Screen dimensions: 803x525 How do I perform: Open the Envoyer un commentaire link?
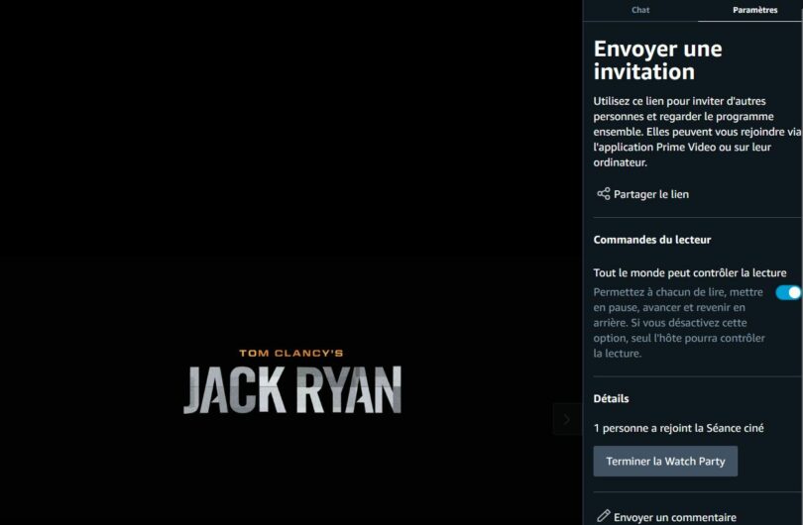tap(674, 517)
